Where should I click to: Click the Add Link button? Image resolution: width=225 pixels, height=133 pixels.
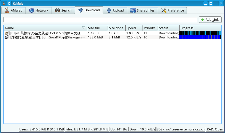[210, 19]
